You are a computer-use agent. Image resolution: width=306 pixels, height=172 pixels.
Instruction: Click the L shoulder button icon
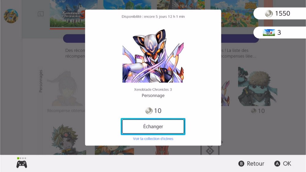(x=41, y=14)
